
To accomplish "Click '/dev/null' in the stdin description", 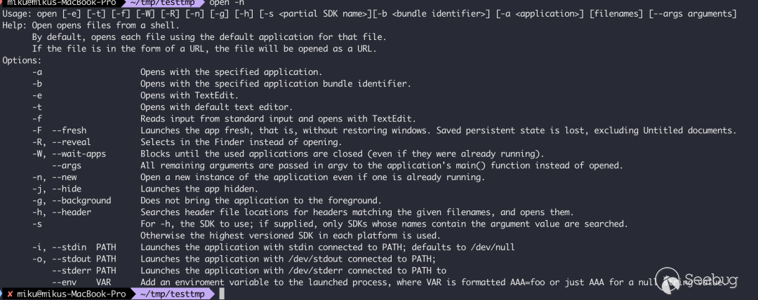I will tap(493, 247).
